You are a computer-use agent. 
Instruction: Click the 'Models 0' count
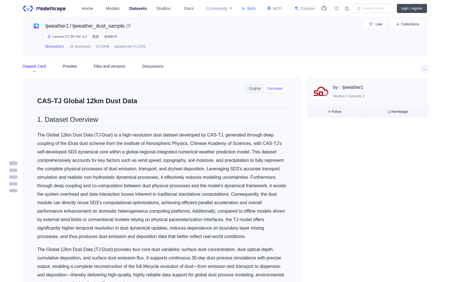(340, 96)
